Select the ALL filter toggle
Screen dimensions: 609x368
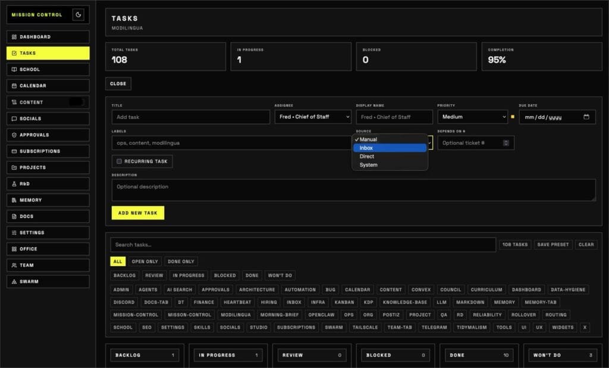tap(118, 261)
